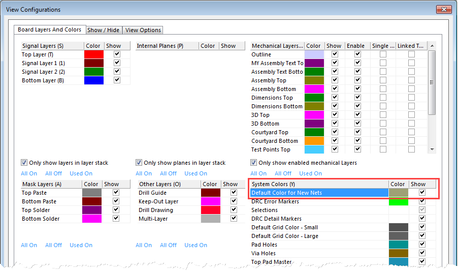
Task: Open Multi-Layer gray color swatch
Action: click(211, 219)
